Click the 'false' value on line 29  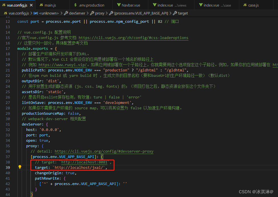click(x=73, y=114)
